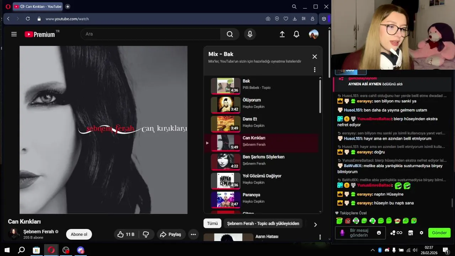
Task: Open YouTube notifications bell
Action: pos(296,34)
